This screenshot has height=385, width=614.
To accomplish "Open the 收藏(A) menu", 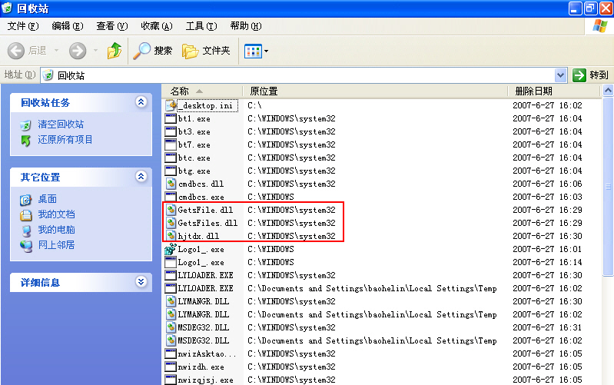I will click(157, 26).
